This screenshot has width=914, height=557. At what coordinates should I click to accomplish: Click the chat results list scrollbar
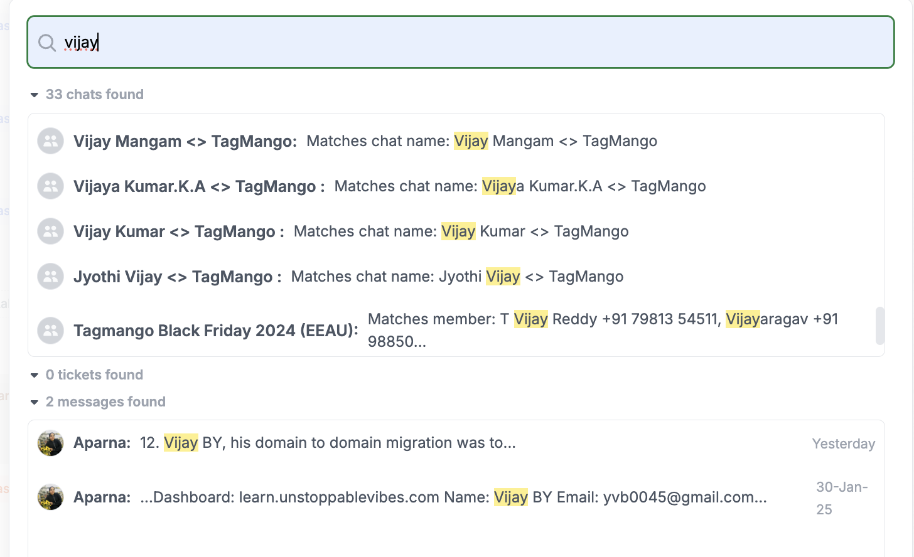[879, 326]
